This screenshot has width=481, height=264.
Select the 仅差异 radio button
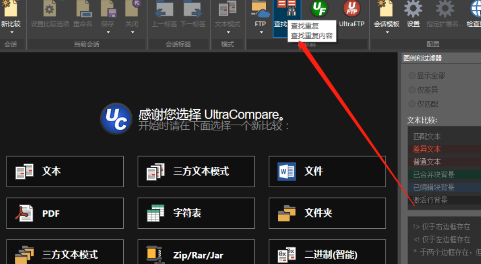click(412, 90)
